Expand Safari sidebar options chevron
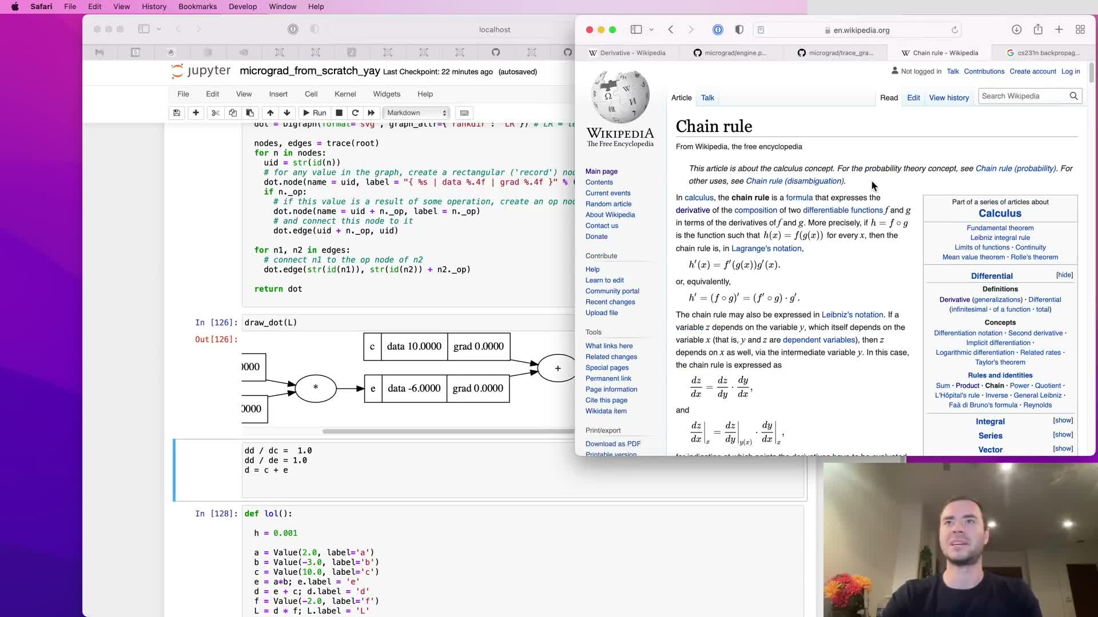1098x617 pixels. (x=651, y=30)
